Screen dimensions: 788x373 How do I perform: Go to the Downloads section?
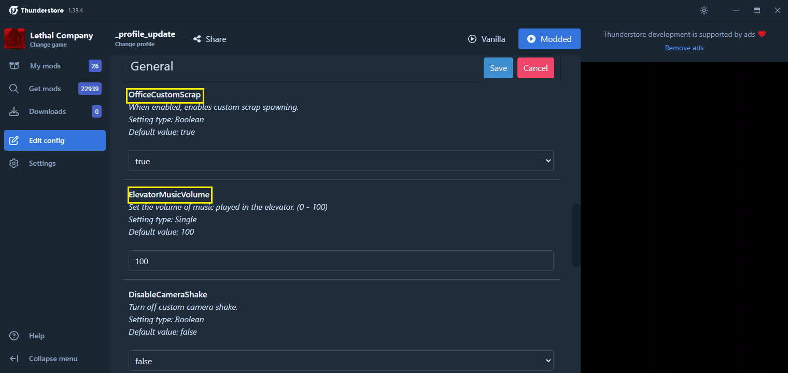(55, 111)
